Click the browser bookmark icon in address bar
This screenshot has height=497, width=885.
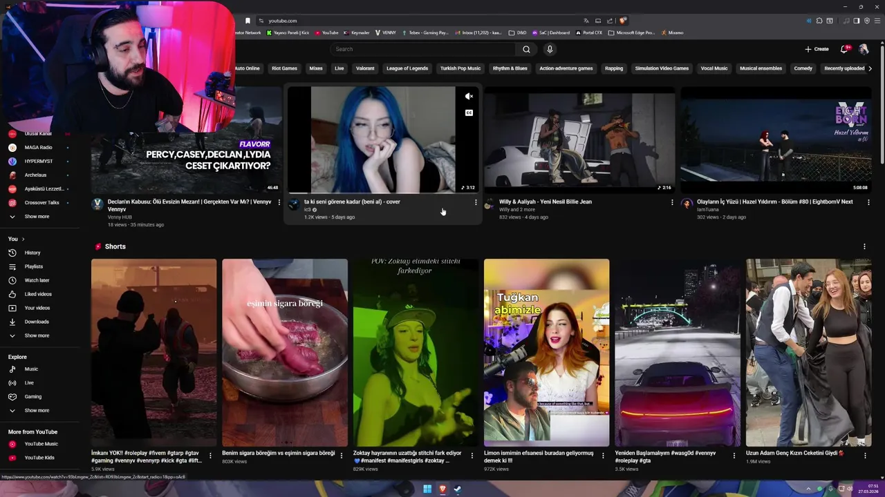pos(248,21)
